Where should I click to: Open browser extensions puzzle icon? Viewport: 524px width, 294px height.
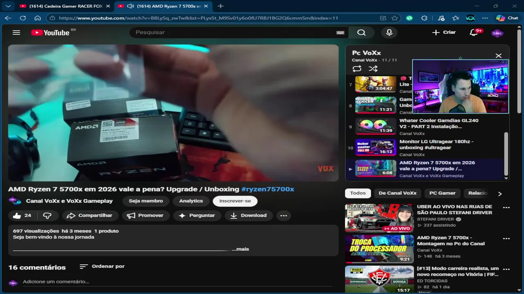pyautogui.click(x=424, y=18)
